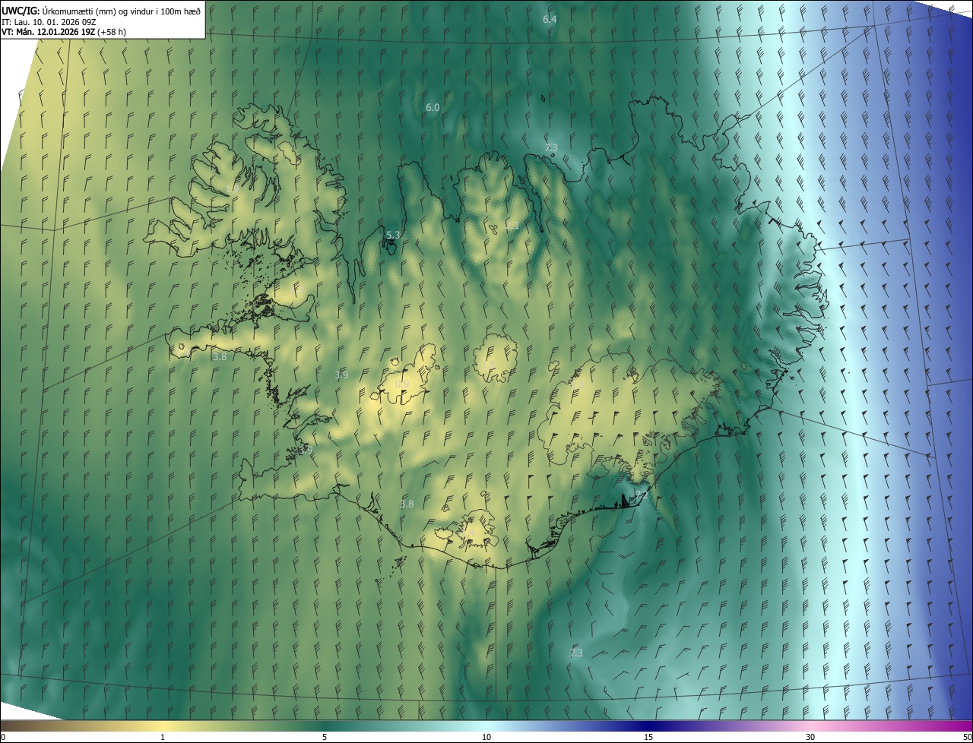The width and height of the screenshot is (973, 743).
Task: Click the 7.2 value label on the map
Action: tap(641, 495)
